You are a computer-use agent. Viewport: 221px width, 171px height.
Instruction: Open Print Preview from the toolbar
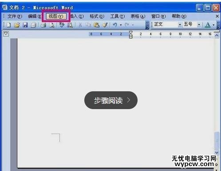(52, 25)
